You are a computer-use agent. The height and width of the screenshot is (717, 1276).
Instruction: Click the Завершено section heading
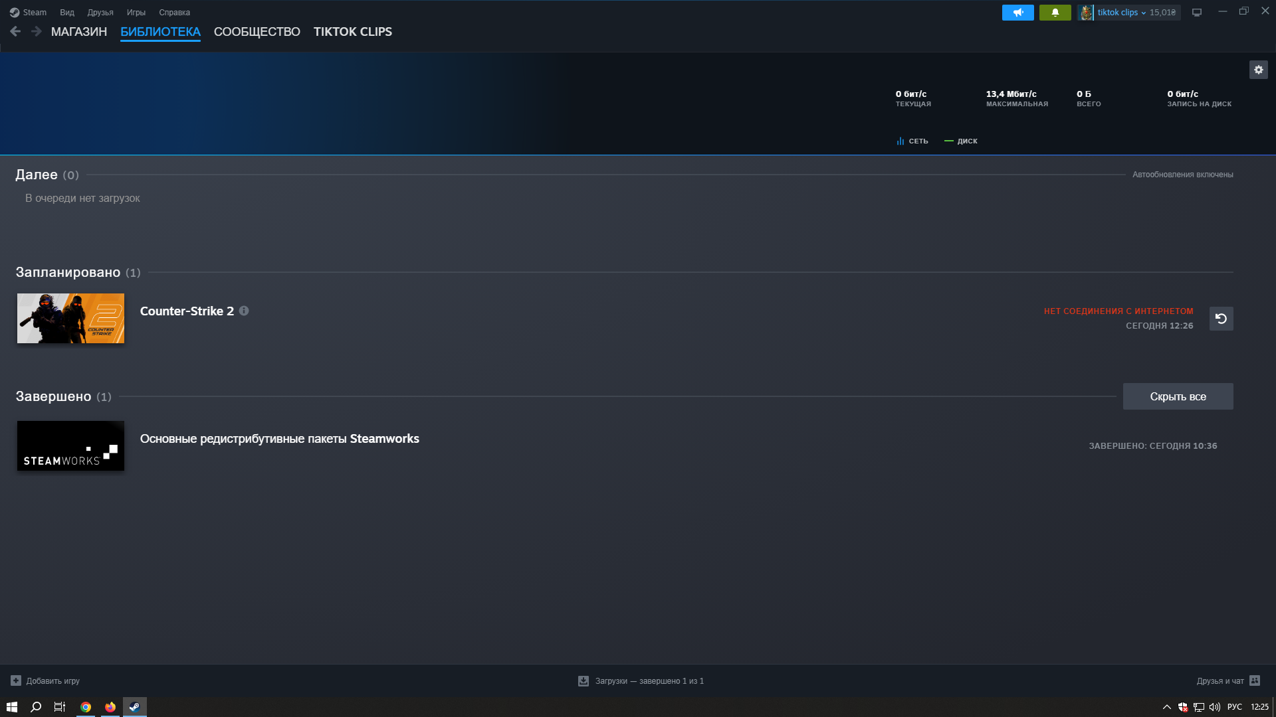pyautogui.click(x=53, y=396)
